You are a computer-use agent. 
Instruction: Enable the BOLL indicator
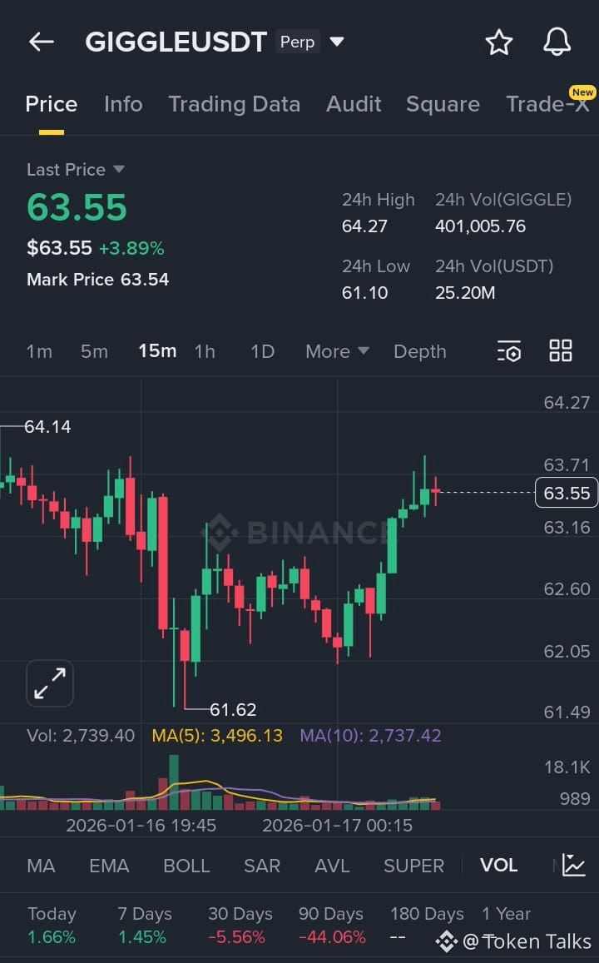coord(186,866)
